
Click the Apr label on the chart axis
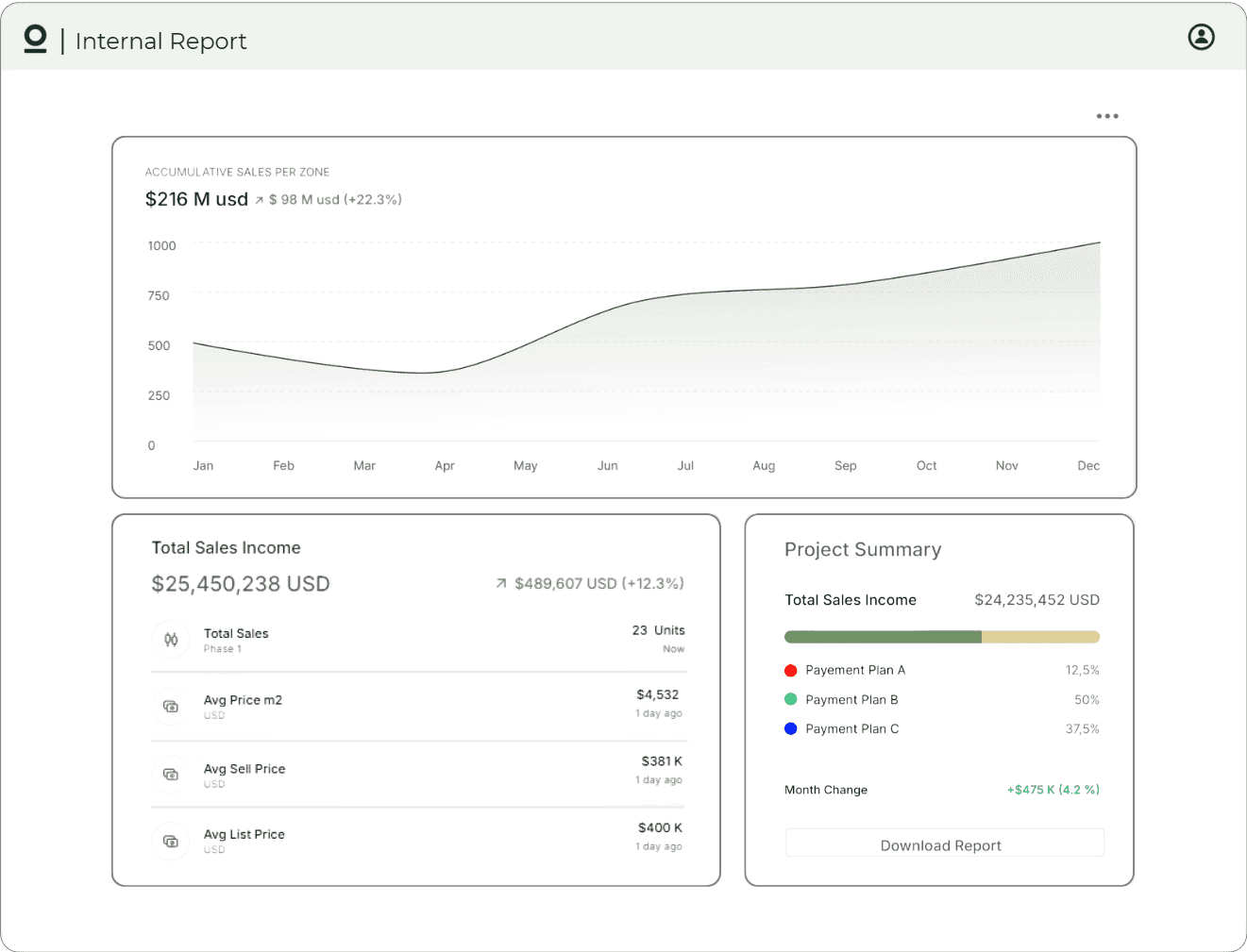pos(445,466)
